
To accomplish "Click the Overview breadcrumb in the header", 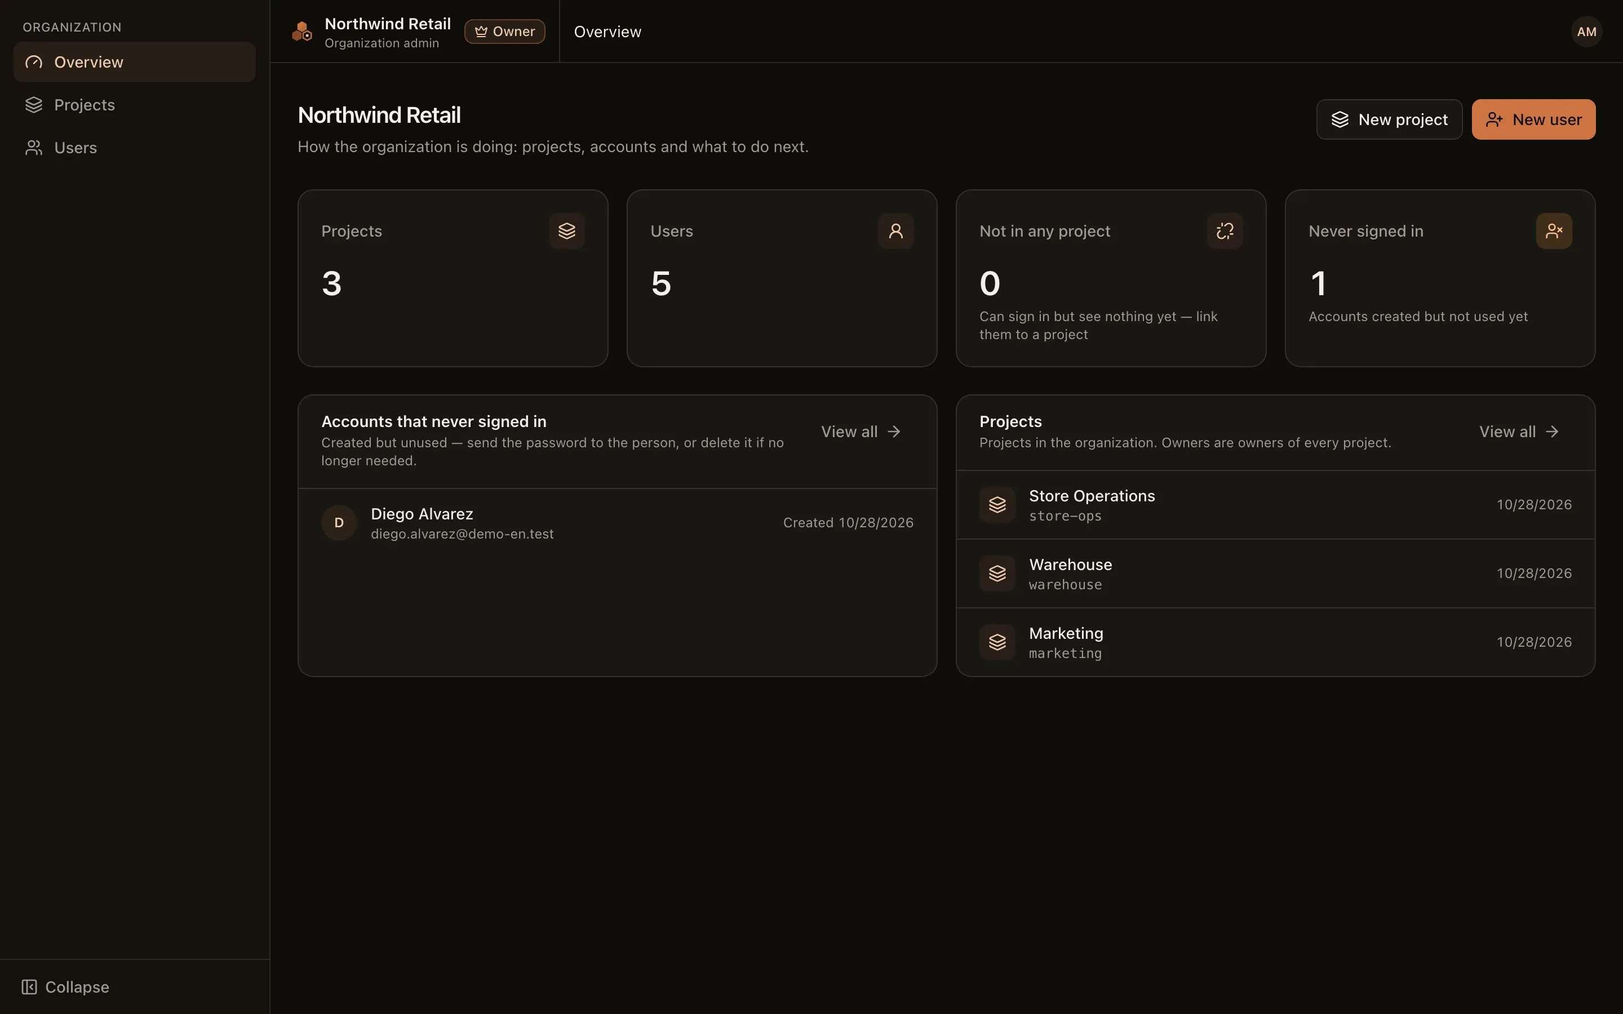I will pos(607,32).
